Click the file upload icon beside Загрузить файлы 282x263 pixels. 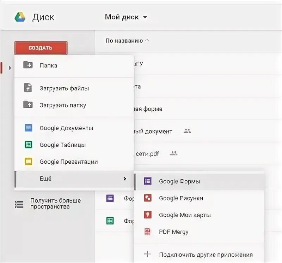point(28,88)
